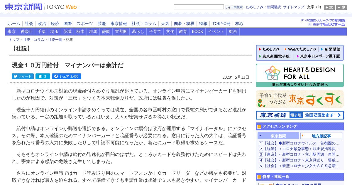
Task: Decrease text size with 小 button
Action: coord(341,7)
